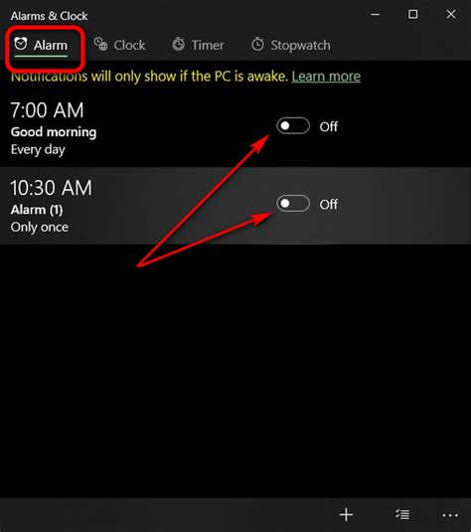Click the timer icon beside Timer label
This screenshot has height=532, width=471.
[178, 44]
